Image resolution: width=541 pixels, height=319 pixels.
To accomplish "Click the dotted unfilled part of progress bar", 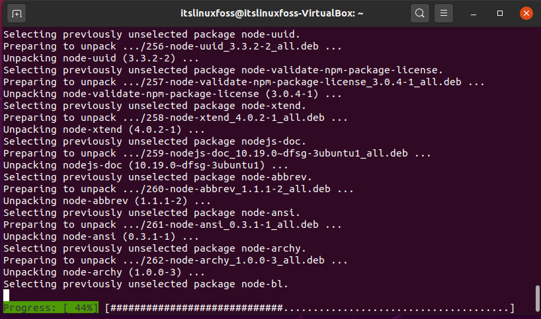I will [396, 308].
